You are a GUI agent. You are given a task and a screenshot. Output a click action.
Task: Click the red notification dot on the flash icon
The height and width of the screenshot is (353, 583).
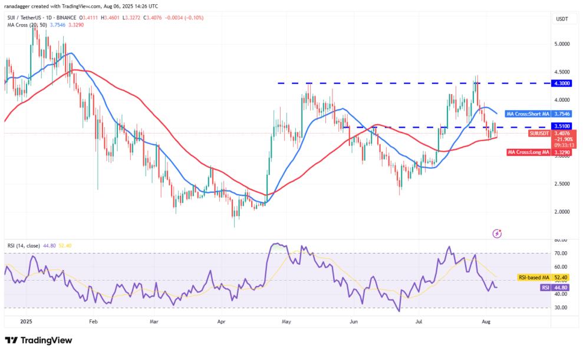pos(500,229)
